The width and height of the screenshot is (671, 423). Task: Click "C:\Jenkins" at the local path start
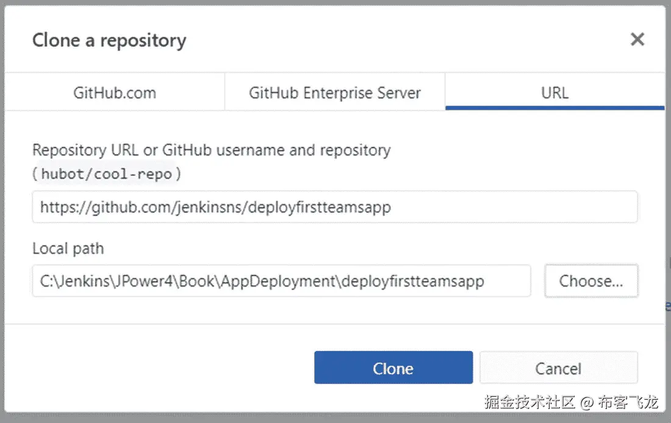click(65, 281)
